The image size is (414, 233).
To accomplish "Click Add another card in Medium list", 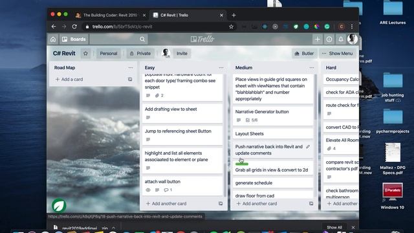I will [x=257, y=204].
